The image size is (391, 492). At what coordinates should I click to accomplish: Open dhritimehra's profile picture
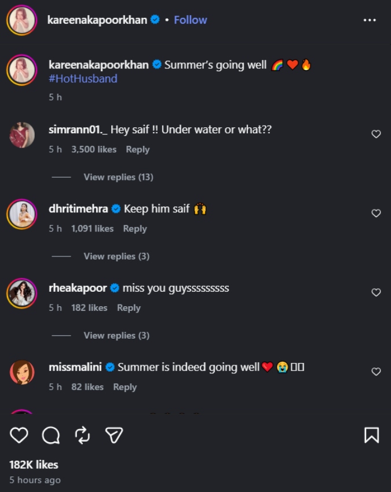coord(21,214)
